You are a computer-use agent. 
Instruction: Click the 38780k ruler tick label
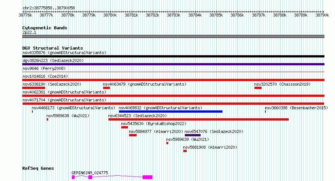110,15
